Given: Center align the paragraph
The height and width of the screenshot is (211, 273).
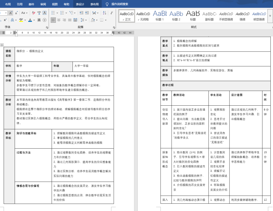Looking at the screenshot, I should point(59,20).
